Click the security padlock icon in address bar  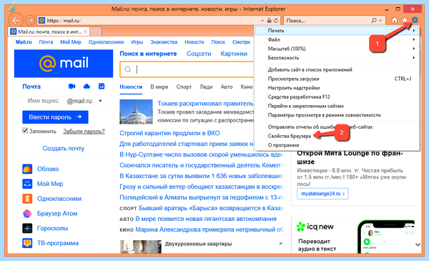tap(270, 21)
